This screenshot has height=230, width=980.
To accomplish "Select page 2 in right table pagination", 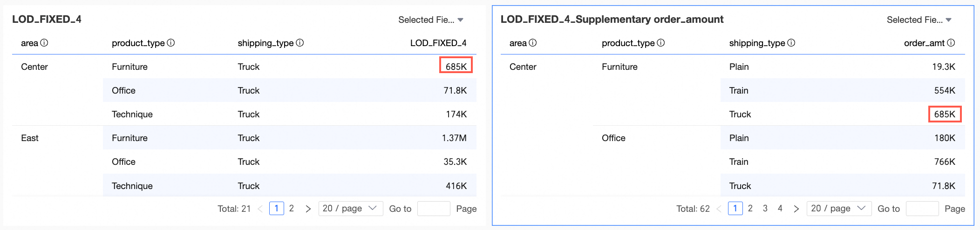I will pyautogui.click(x=750, y=208).
